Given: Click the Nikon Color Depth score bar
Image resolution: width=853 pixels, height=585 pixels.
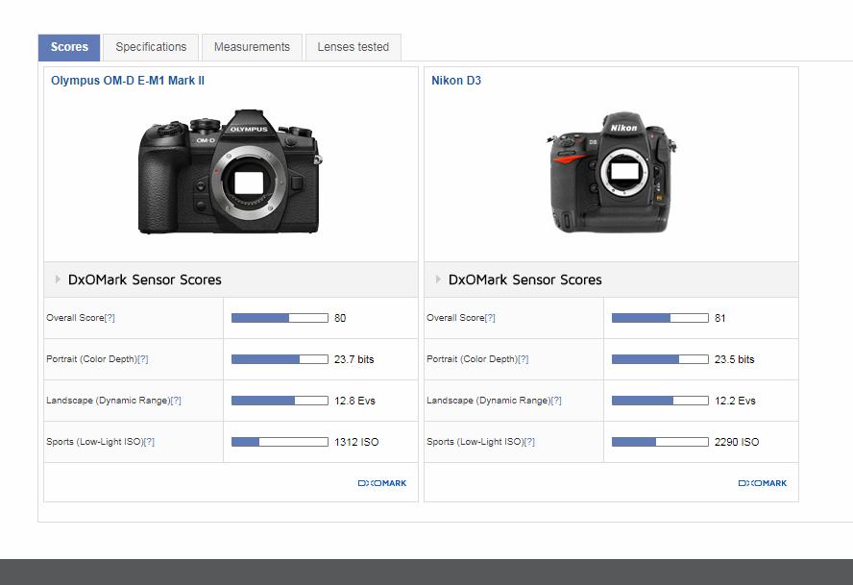Looking at the screenshot, I should pyautogui.click(x=660, y=359).
